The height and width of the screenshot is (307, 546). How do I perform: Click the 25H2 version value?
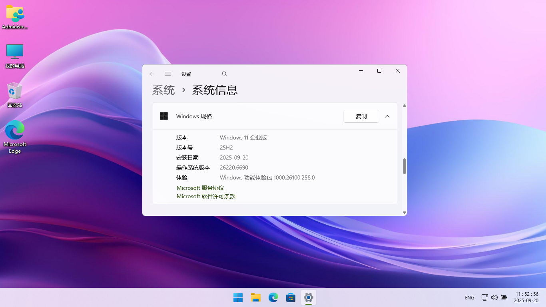[226, 148]
